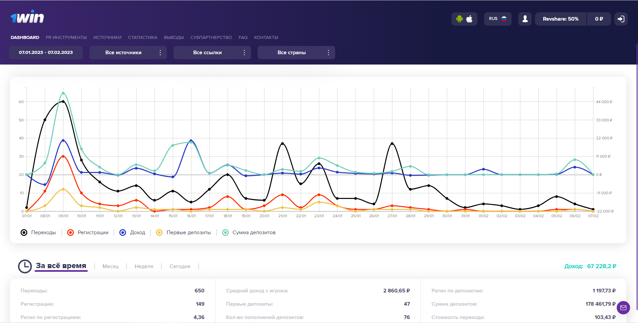Screen dimensions: 638x323
Task: Open the RUS language selector
Action: click(x=498, y=19)
